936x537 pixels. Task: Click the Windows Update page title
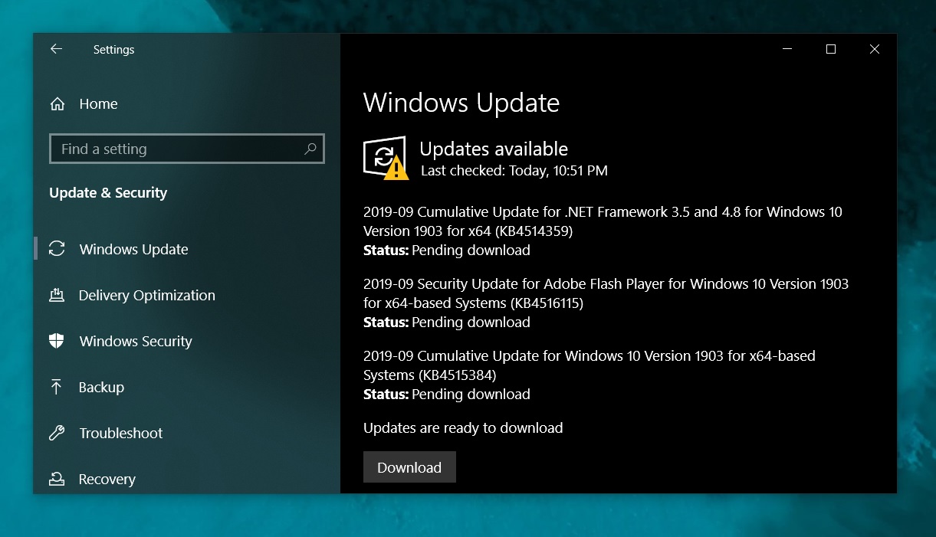pos(461,103)
